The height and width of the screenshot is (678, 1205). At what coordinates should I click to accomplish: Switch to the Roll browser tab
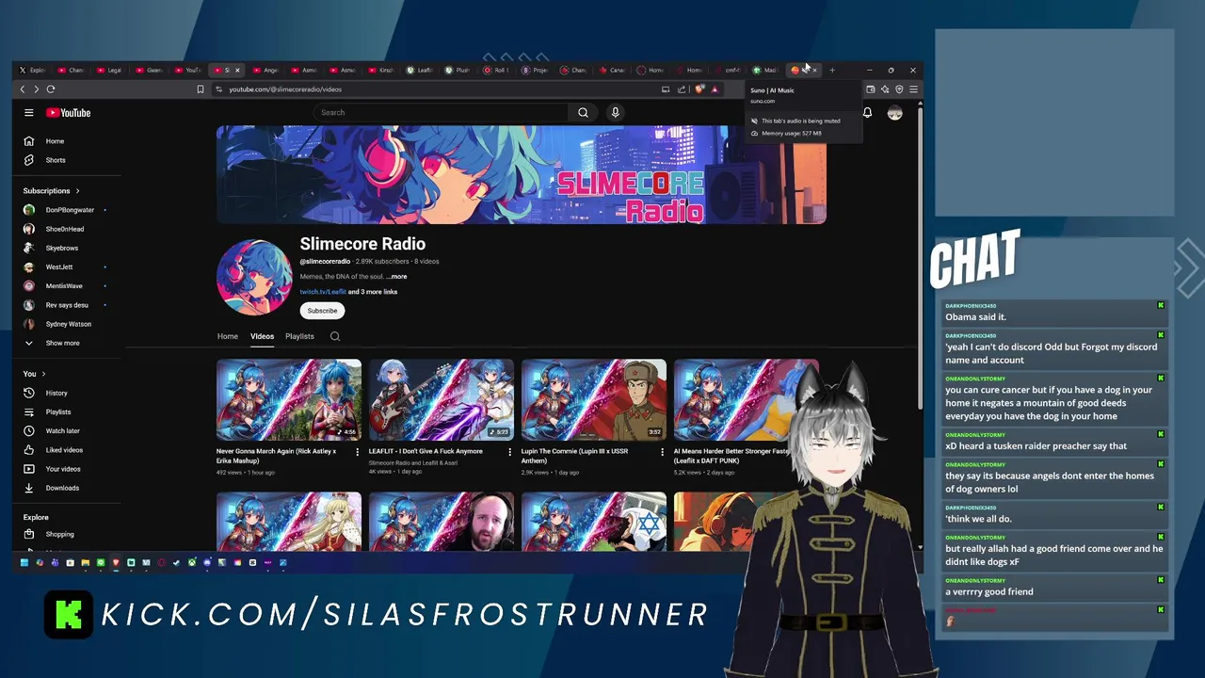pos(496,70)
